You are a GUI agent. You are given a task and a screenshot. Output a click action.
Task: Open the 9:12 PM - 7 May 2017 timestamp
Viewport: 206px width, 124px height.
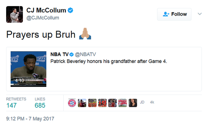pos(30,119)
